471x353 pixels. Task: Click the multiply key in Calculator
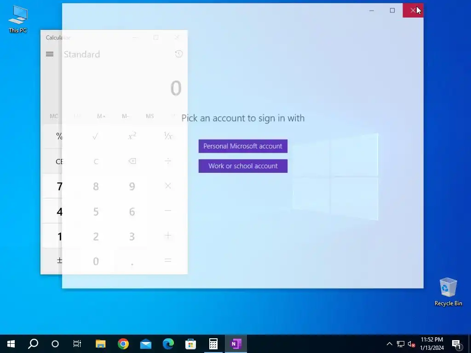point(168,186)
